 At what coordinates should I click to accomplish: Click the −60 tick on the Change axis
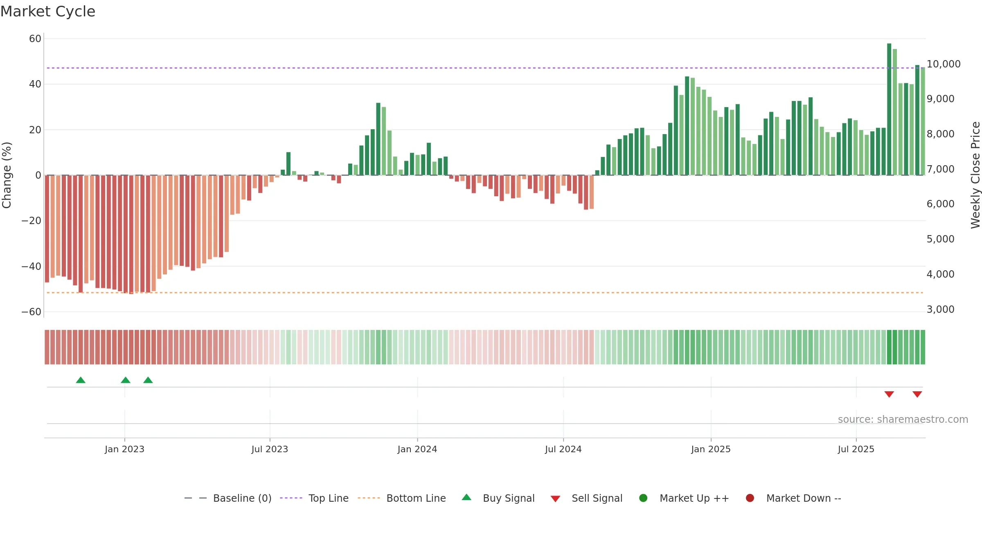(32, 312)
